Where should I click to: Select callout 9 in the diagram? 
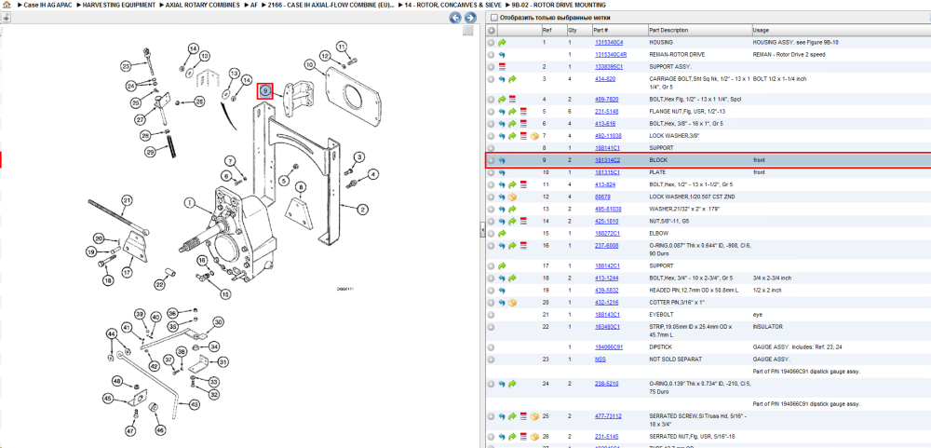click(264, 91)
